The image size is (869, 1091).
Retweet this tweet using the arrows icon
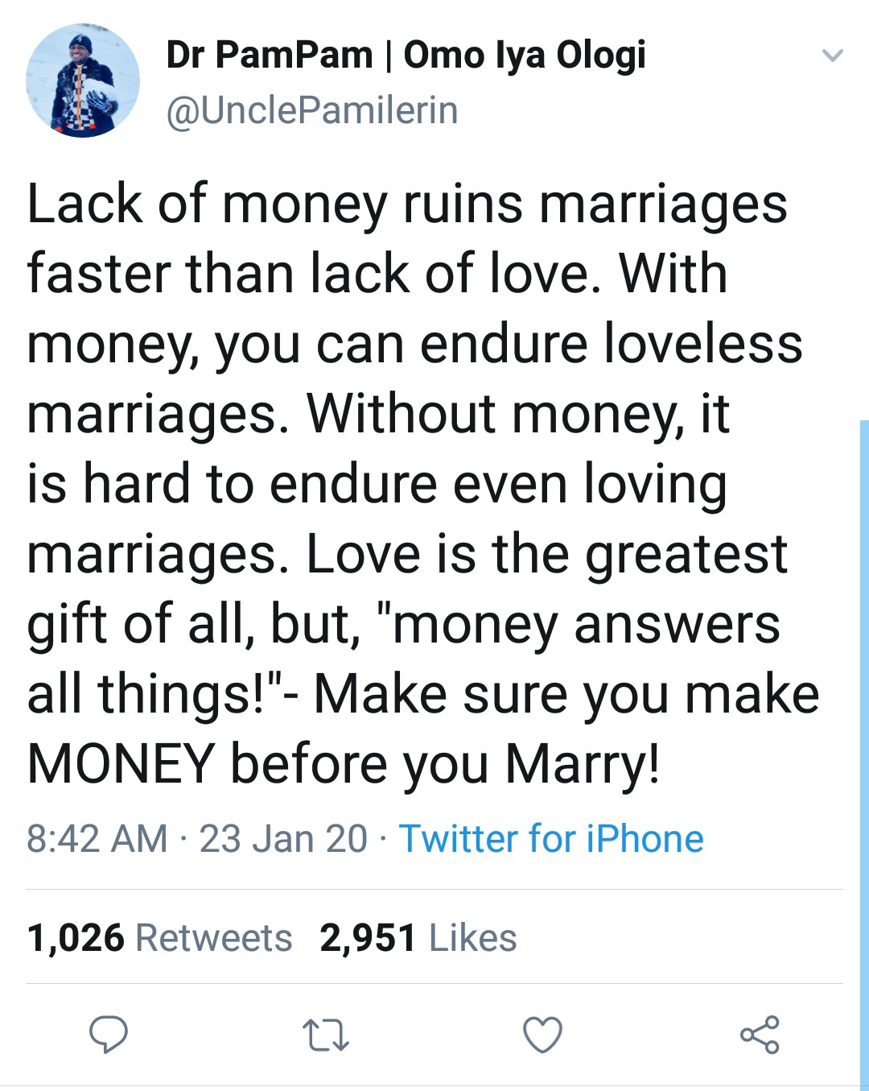point(325,1035)
